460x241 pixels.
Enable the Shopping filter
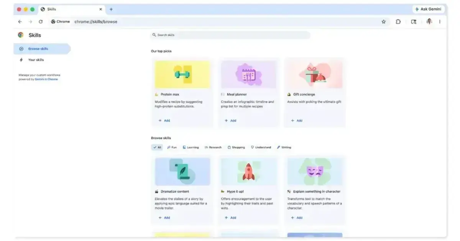pyautogui.click(x=236, y=147)
